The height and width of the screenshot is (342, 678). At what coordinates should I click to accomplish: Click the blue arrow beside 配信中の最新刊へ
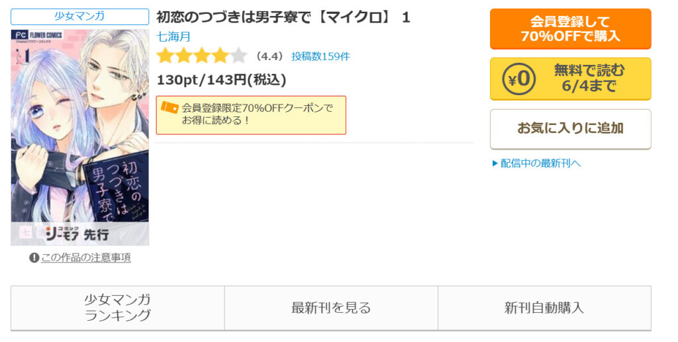click(495, 163)
